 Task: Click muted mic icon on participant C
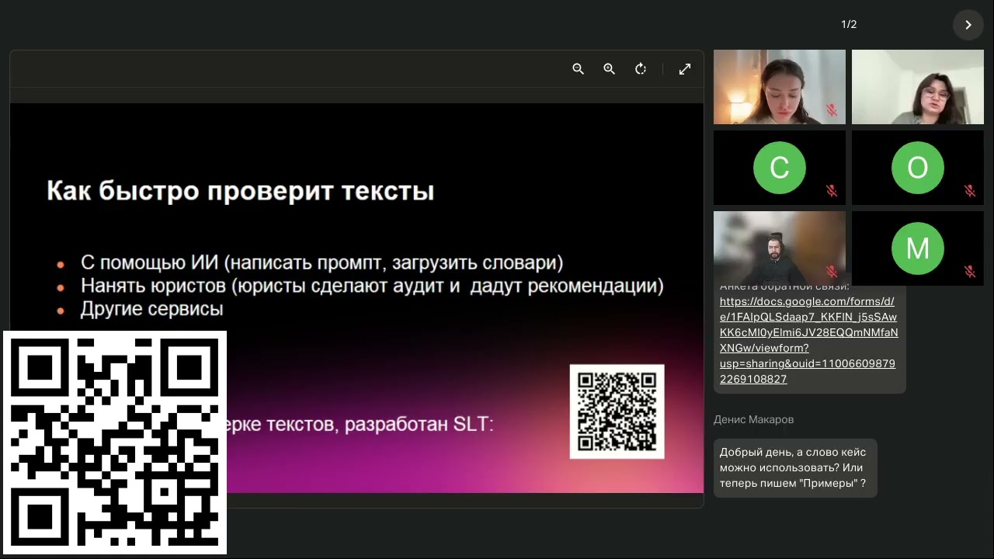tap(832, 190)
